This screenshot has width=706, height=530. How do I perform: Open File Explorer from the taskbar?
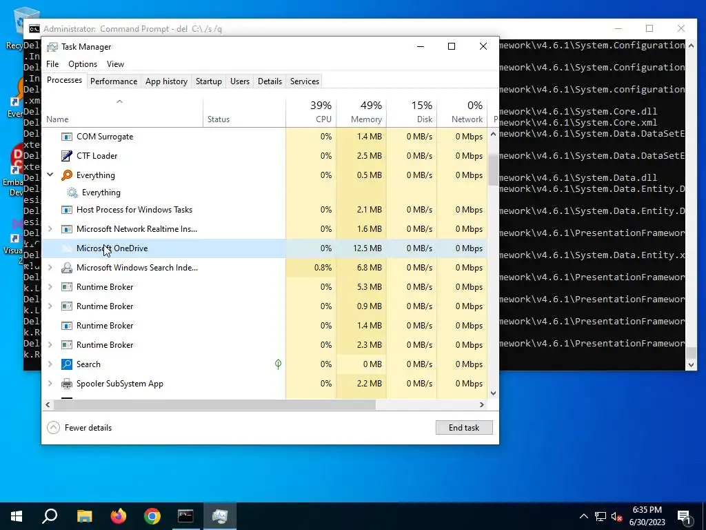click(84, 516)
